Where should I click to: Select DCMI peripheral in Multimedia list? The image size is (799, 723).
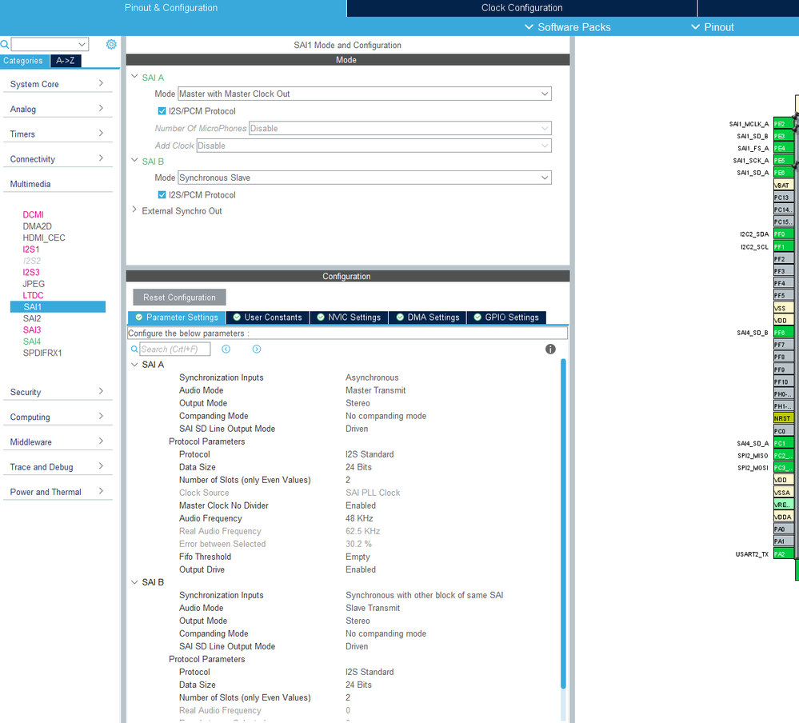[33, 214]
